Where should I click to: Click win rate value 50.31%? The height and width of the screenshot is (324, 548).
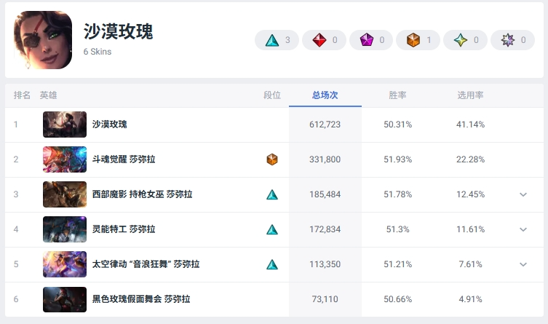[398, 125]
